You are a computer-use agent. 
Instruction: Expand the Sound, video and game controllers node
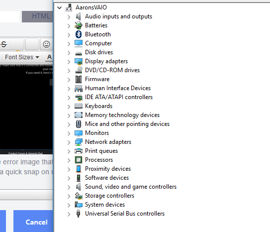[69, 187]
